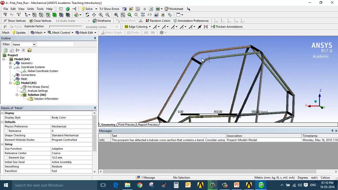Open the Filter Name combo box
338x190 pixels.
(24, 44)
